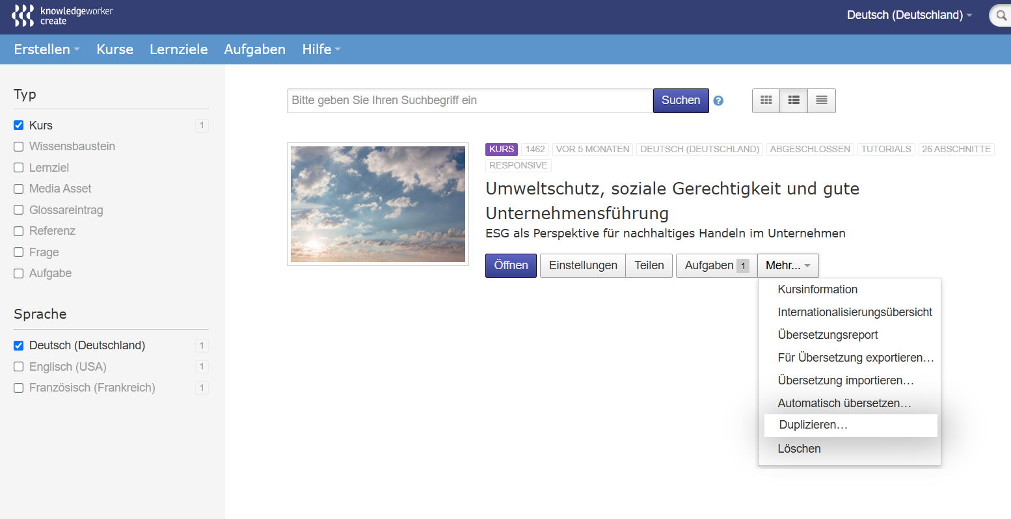Open the Deutsch (Deutschland) language dropdown
The image size is (1011, 519).
[x=910, y=15]
